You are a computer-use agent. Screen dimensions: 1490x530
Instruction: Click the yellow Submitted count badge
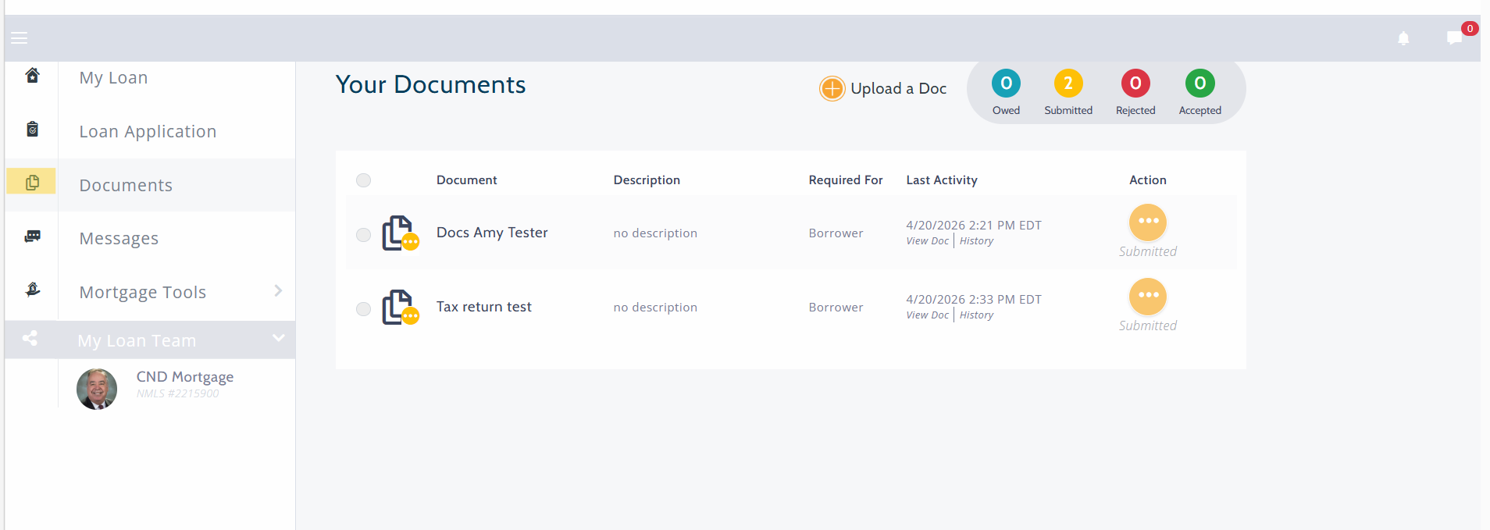[x=1068, y=84]
